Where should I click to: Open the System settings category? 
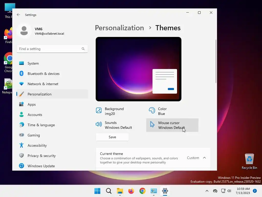tap(52, 63)
